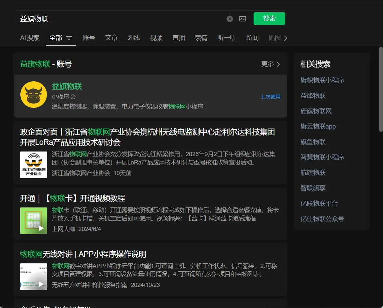Open the filter icon beside 全部

coord(69,38)
